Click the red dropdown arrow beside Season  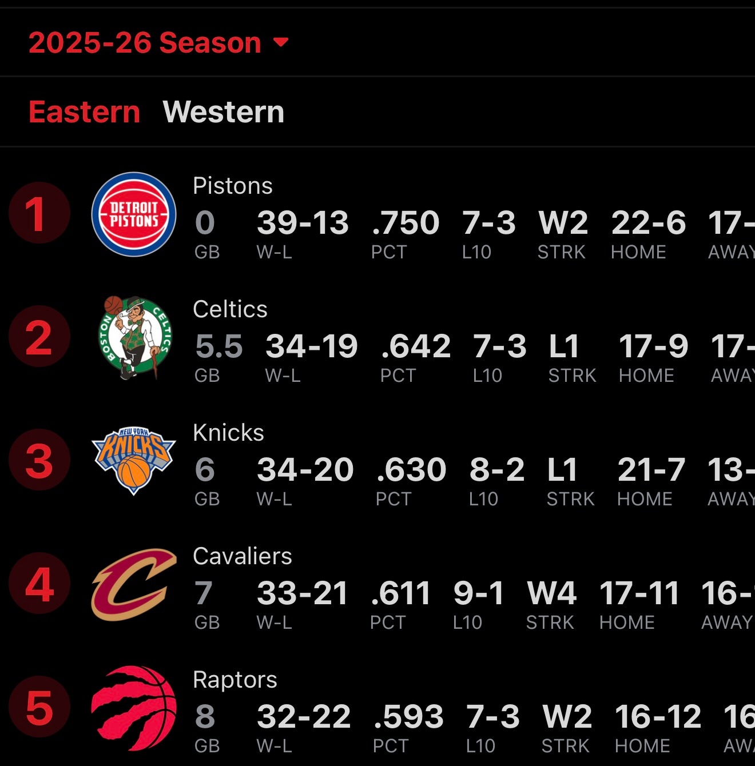(x=281, y=42)
